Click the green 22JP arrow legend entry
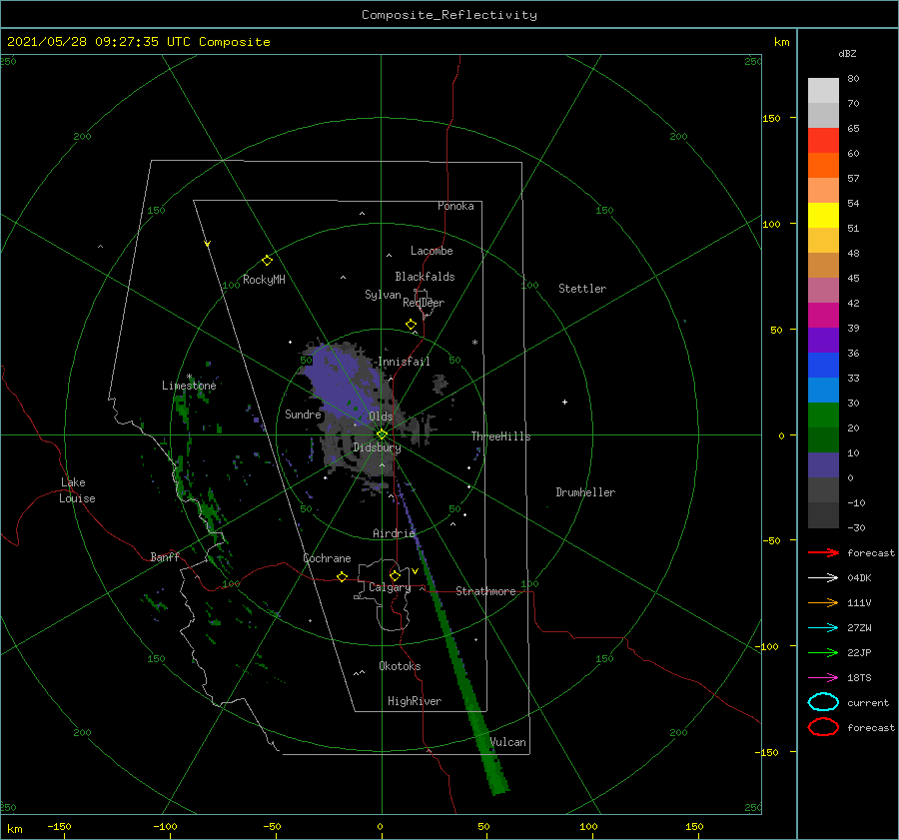 [823, 652]
